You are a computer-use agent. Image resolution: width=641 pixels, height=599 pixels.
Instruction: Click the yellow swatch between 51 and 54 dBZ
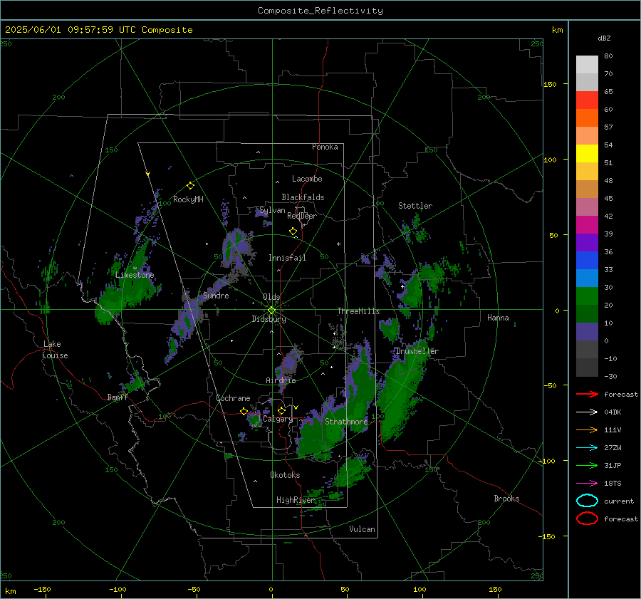587,154
